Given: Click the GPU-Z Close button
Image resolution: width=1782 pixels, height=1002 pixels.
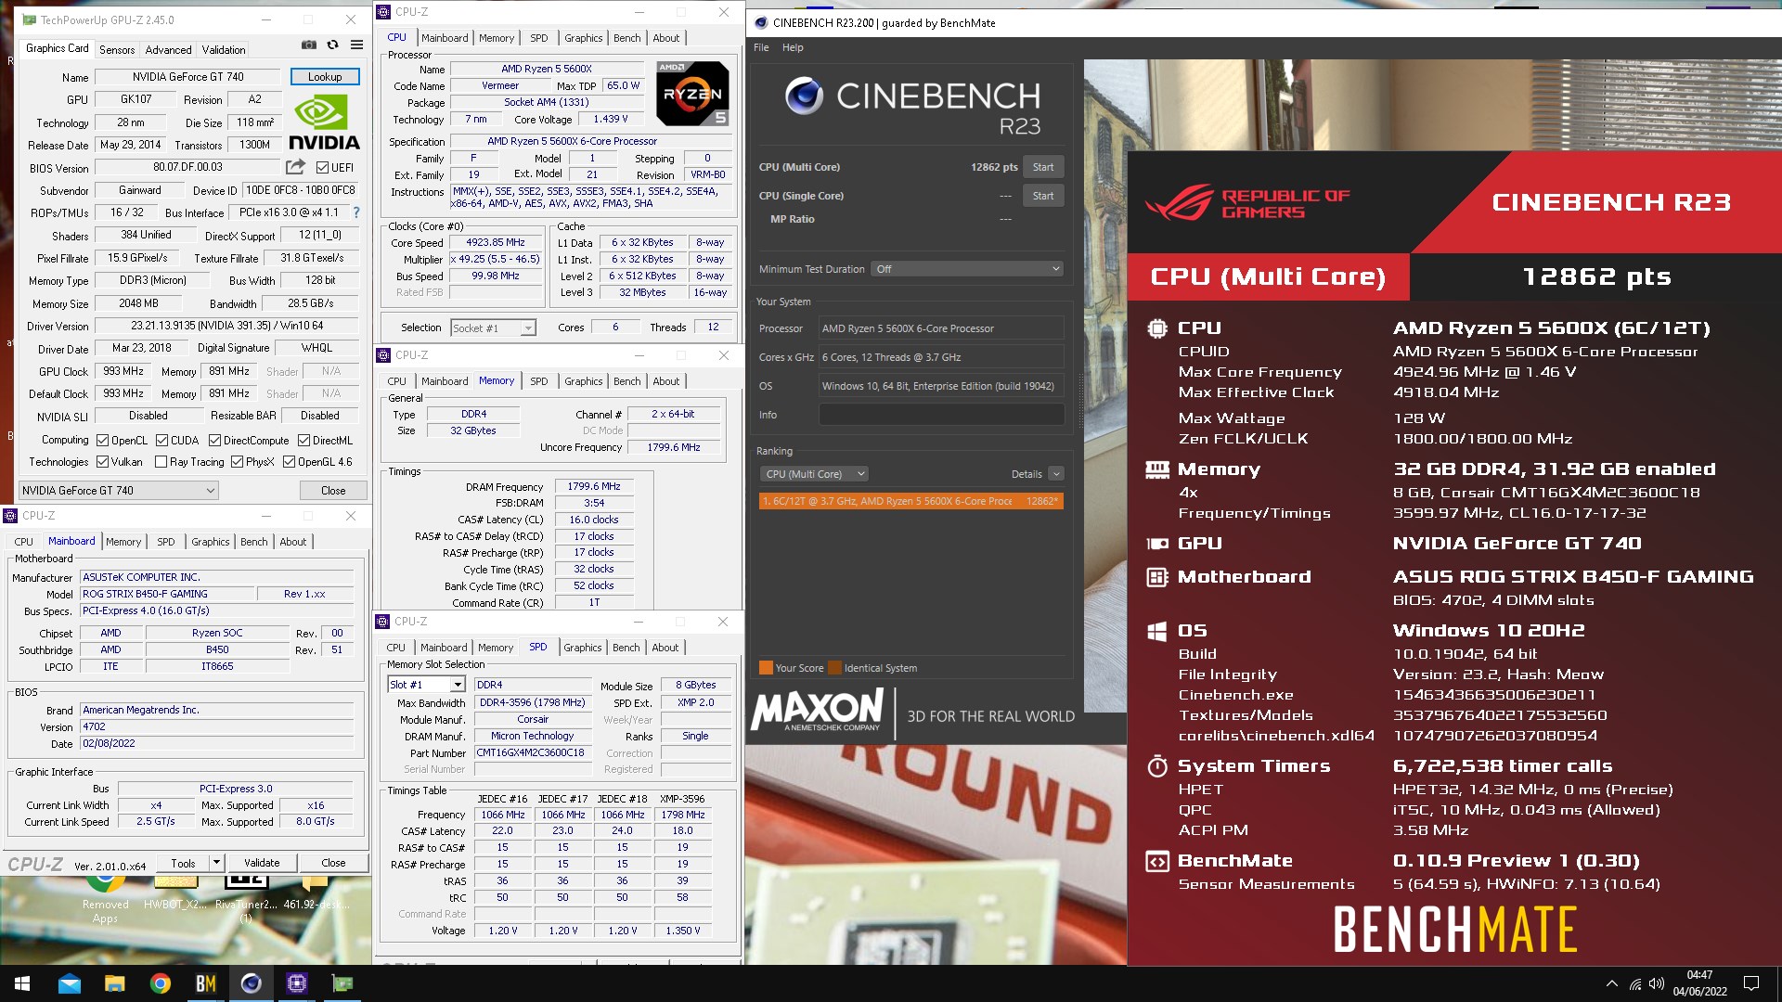Looking at the screenshot, I should (333, 491).
